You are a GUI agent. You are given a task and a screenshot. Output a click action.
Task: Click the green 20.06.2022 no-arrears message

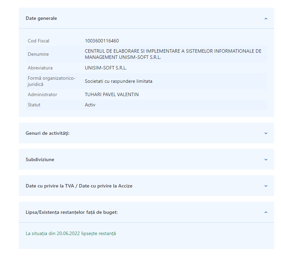pos(71,234)
